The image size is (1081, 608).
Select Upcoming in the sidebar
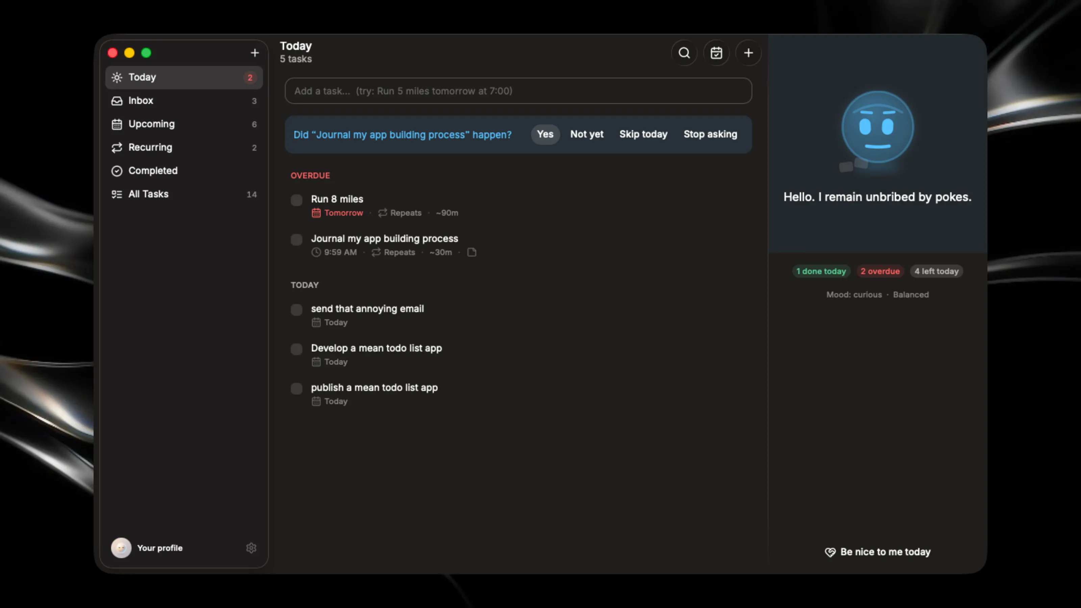[x=184, y=124]
